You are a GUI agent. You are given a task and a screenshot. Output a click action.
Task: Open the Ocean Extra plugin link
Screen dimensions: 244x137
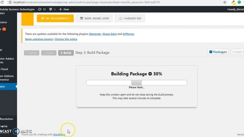click(x=109, y=34)
